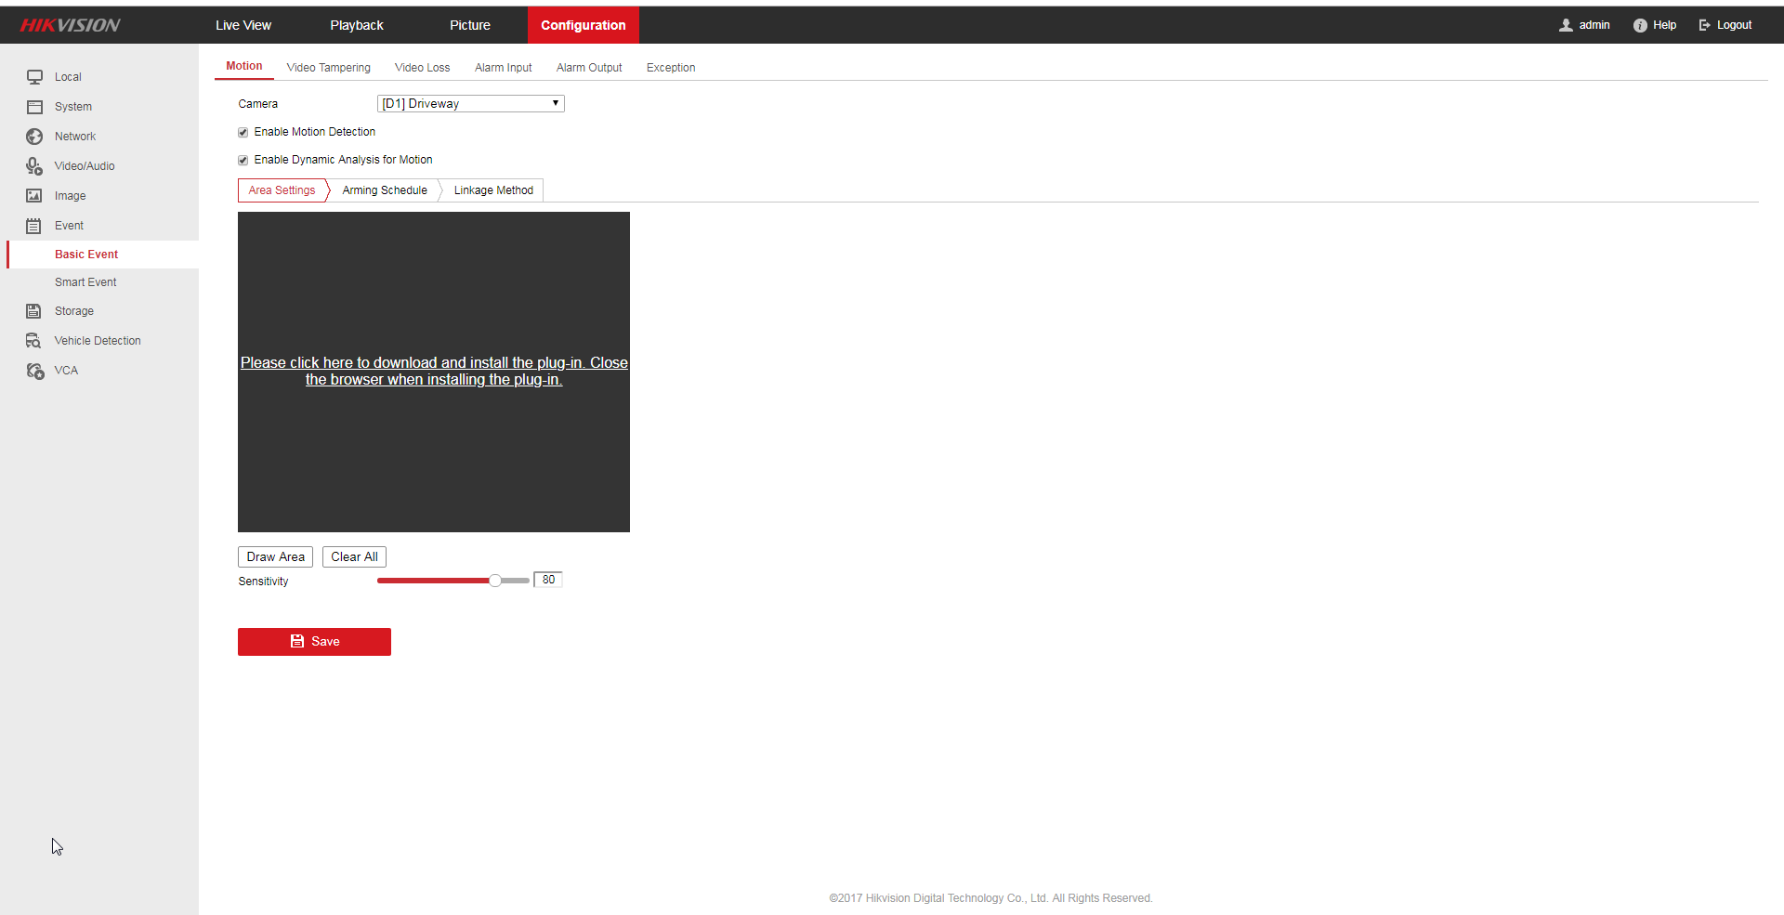The height and width of the screenshot is (915, 1784).
Task: Click the Local monitor icon in sidebar
Action: coord(34,77)
